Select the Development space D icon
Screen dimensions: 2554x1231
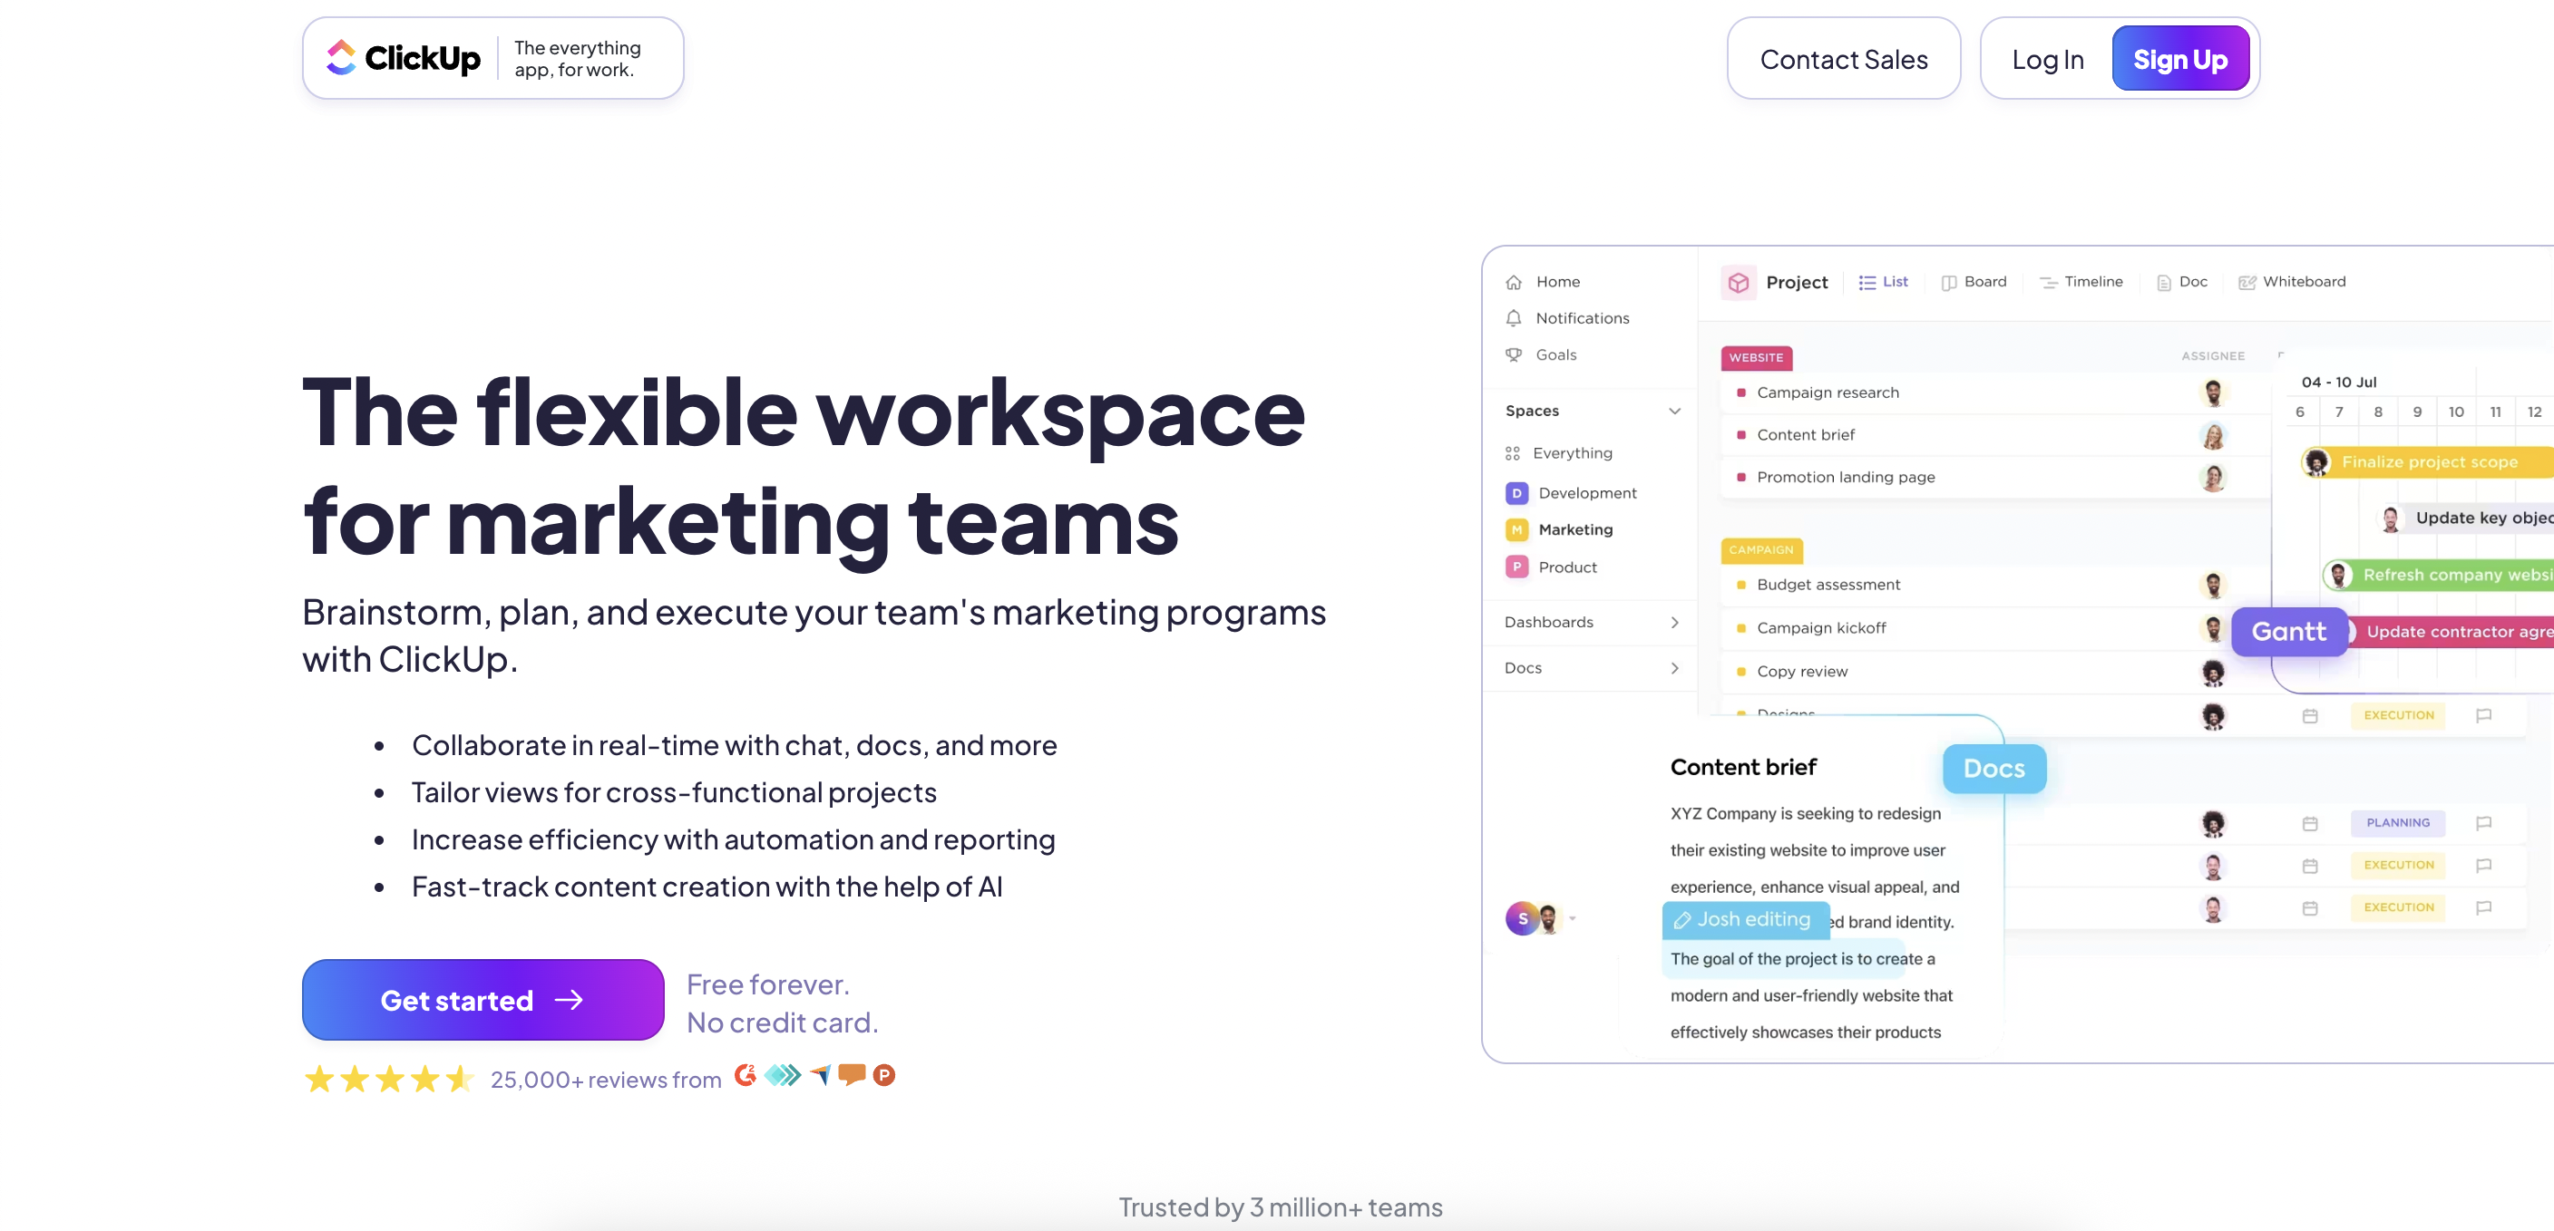click(x=1516, y=492)
